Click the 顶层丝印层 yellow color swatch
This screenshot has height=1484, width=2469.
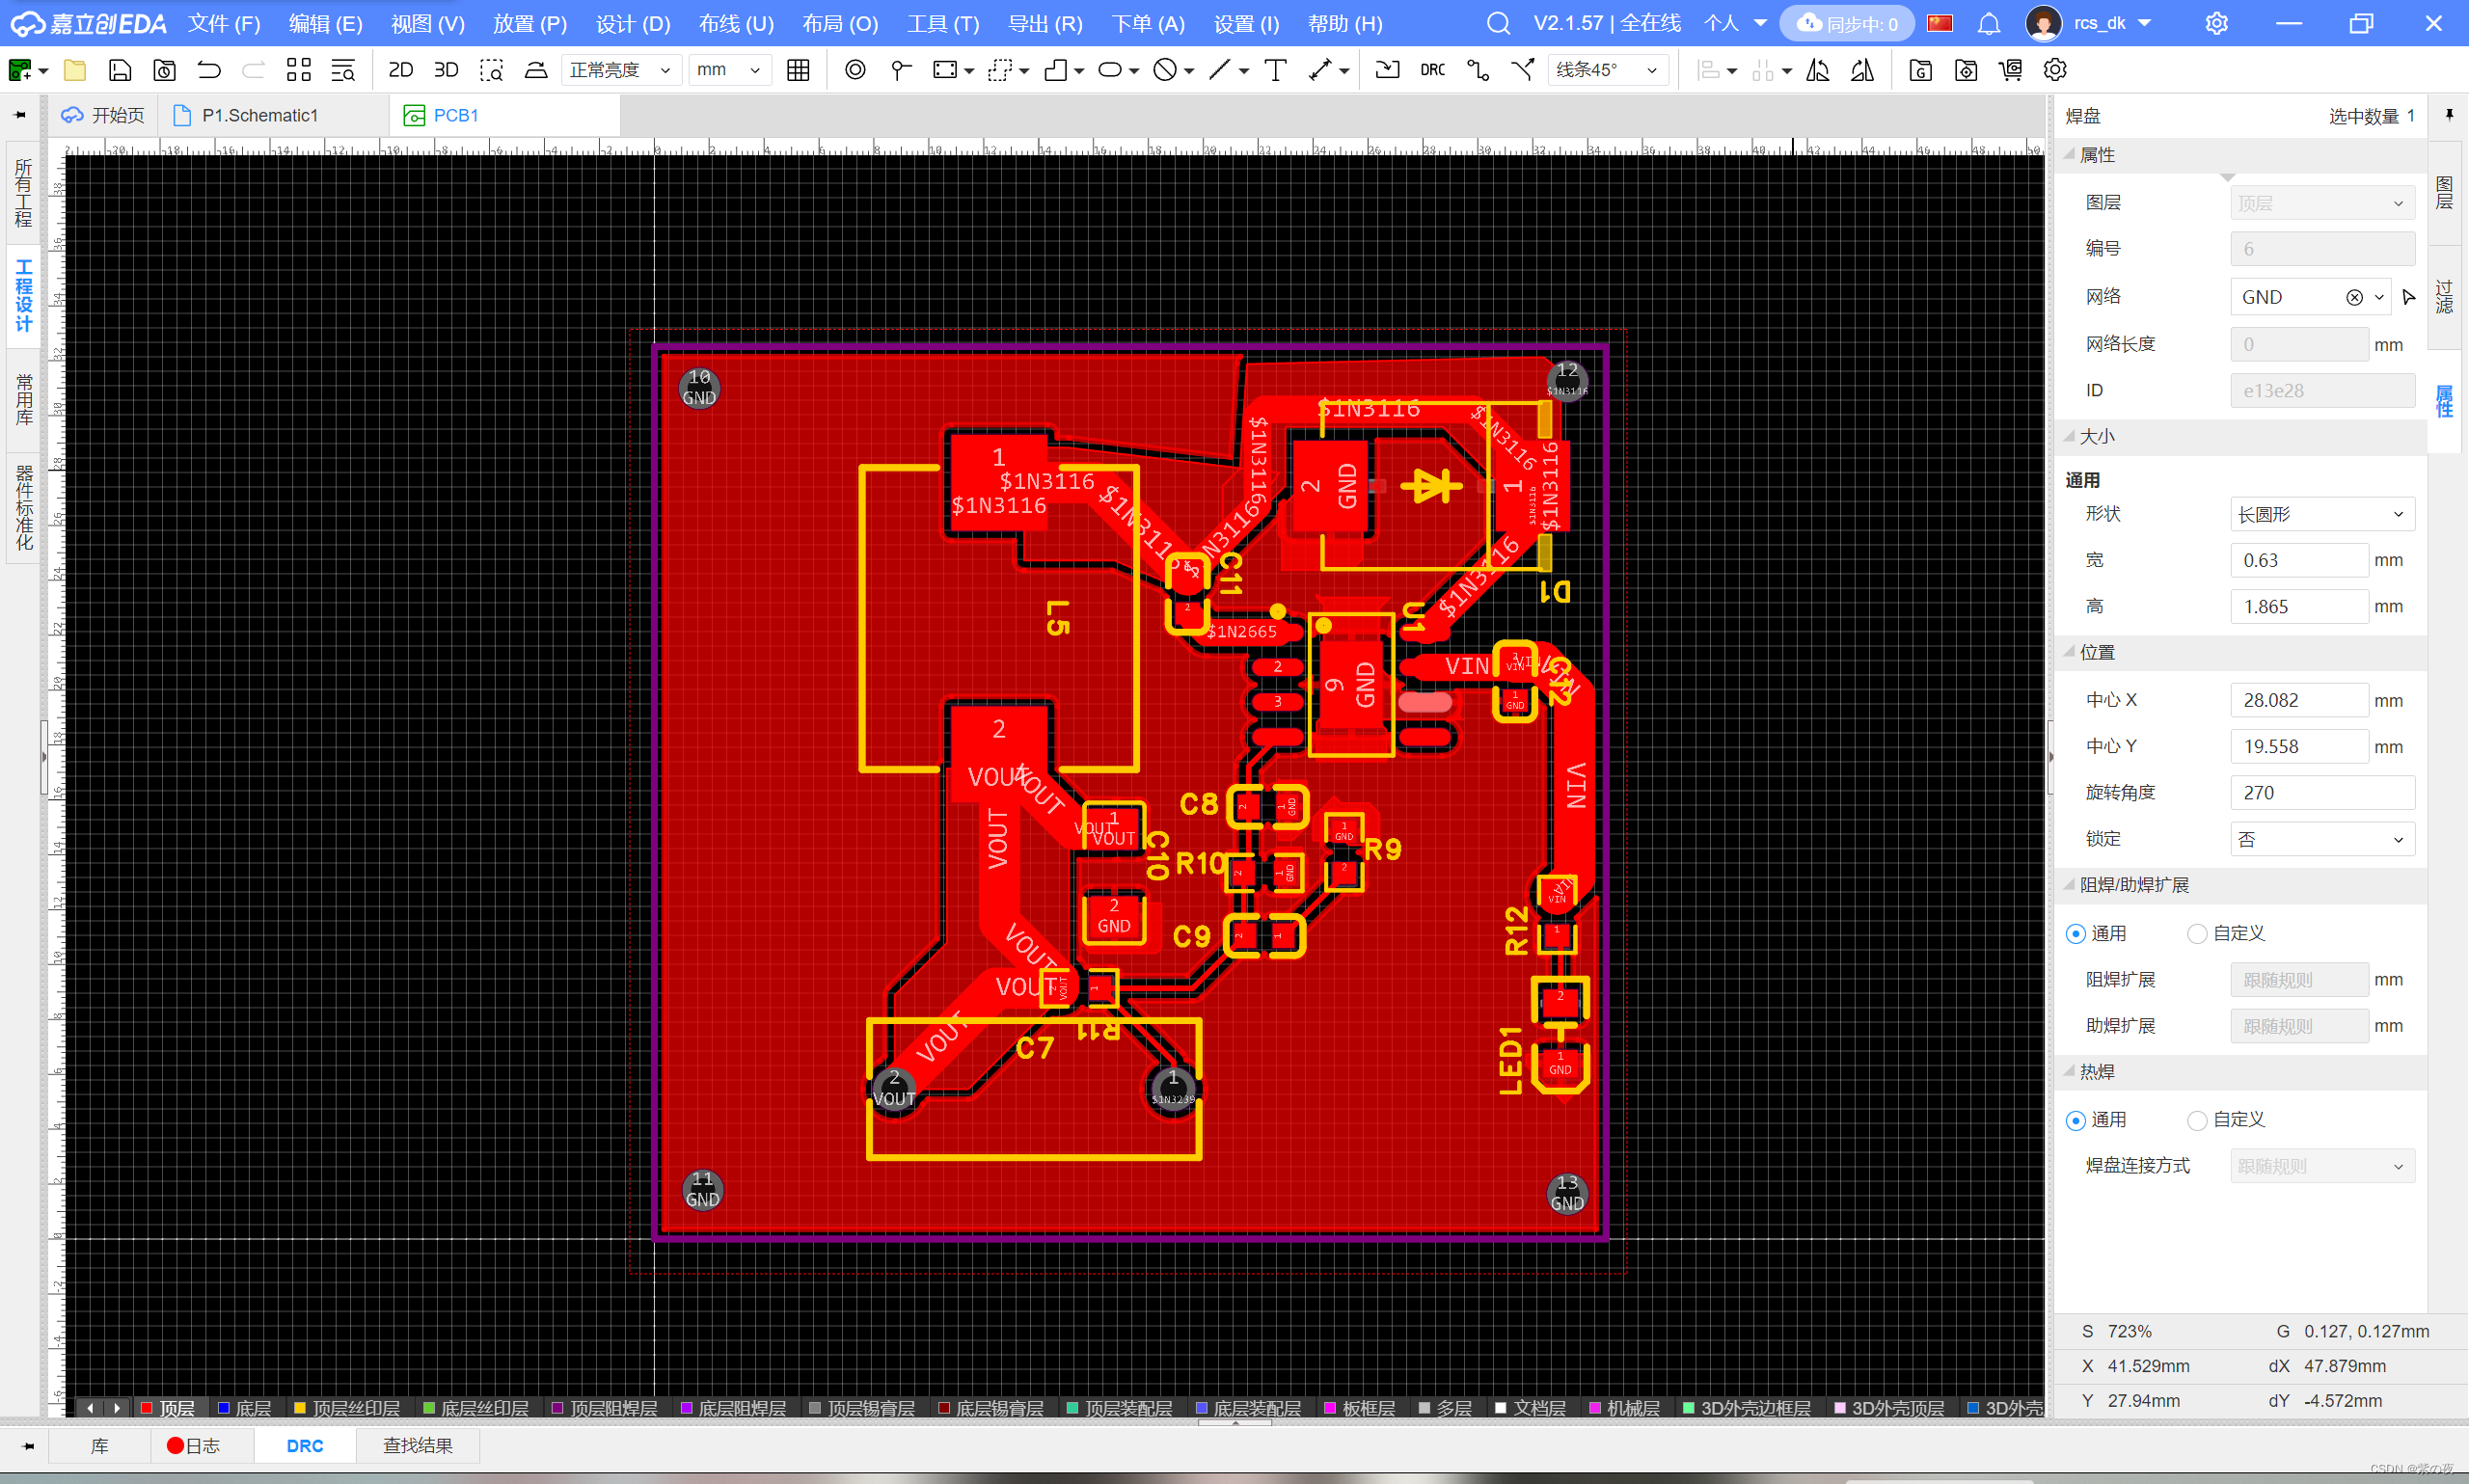point(301,1407)
